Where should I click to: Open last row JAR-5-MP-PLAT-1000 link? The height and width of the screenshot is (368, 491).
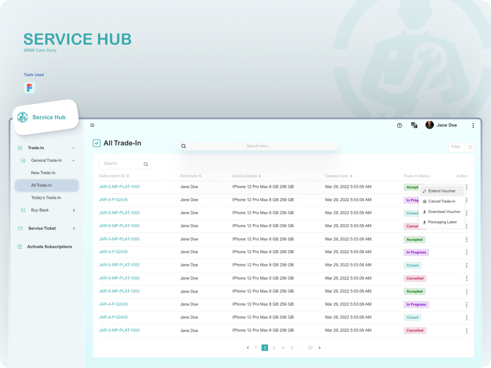tap(119, 330)
